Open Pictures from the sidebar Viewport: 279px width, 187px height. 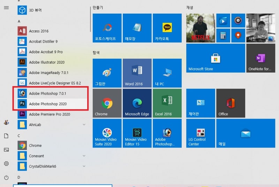6,150
